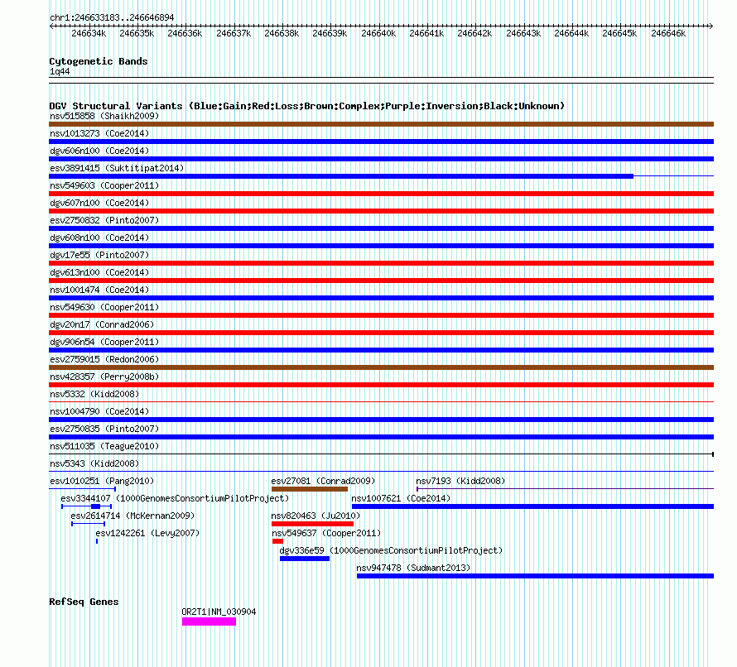
Task: Click the brown nsv515858 complex bar
Action: pos(381,124)
